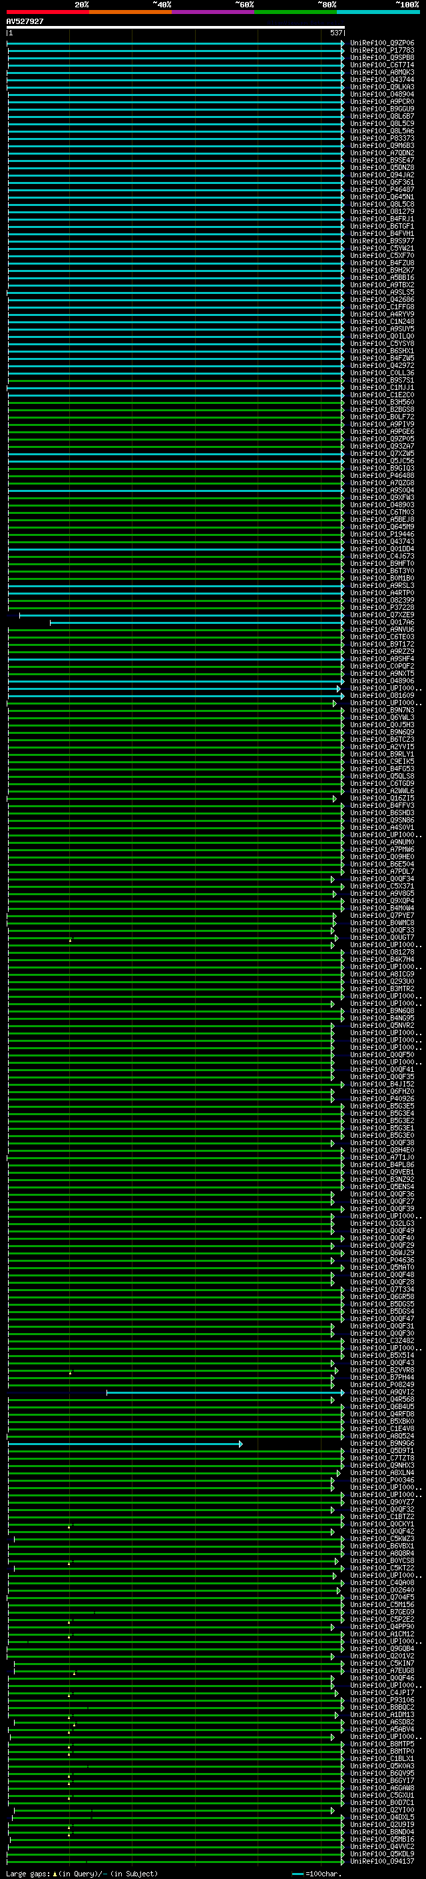The width and height of the screenshot is (426, 1879).
Task: Select the UniRef100_P93106 label
Action: (382, 1700)
